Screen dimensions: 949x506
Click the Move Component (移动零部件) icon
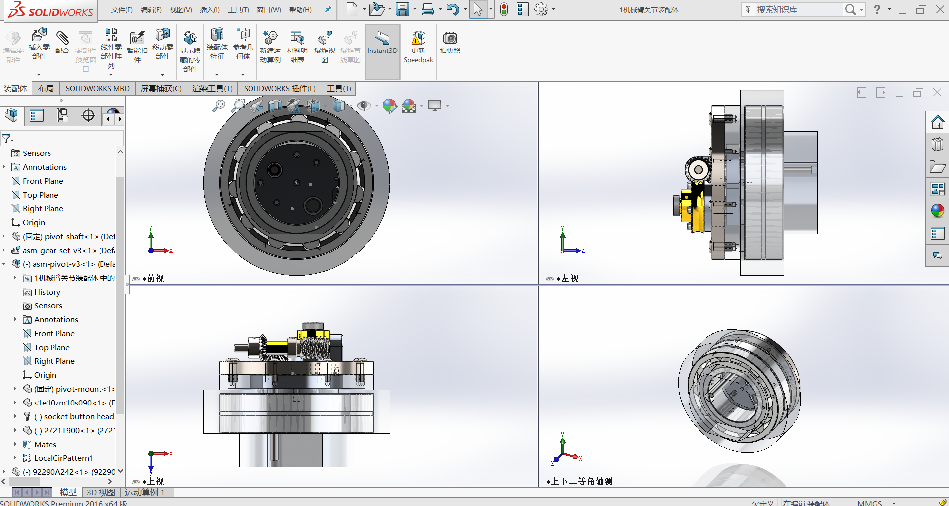(163, 35)
